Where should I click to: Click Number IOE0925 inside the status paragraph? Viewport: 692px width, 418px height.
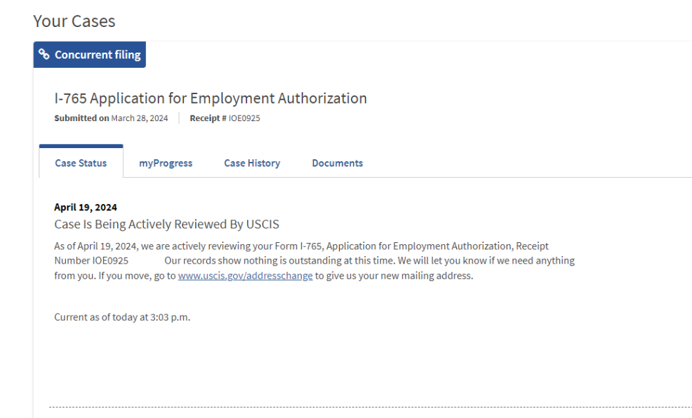(91, 260)
